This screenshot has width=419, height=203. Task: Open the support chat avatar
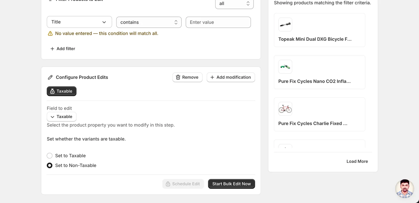tap(405, 189)
